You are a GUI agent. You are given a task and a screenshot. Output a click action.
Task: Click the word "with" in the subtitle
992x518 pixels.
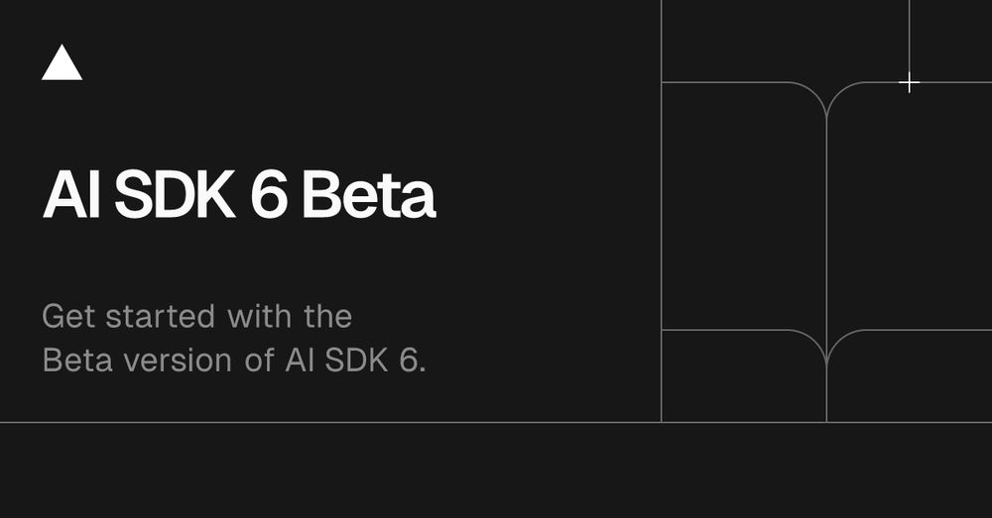coord(259,316)
